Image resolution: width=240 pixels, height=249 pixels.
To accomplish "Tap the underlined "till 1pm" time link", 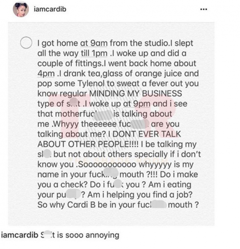I will 94,53.
